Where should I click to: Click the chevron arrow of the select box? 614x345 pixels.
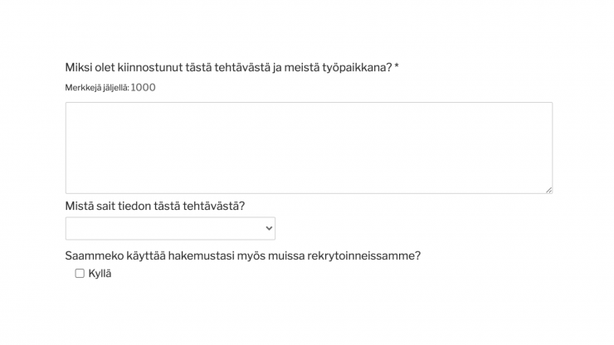tap(269, 228)
